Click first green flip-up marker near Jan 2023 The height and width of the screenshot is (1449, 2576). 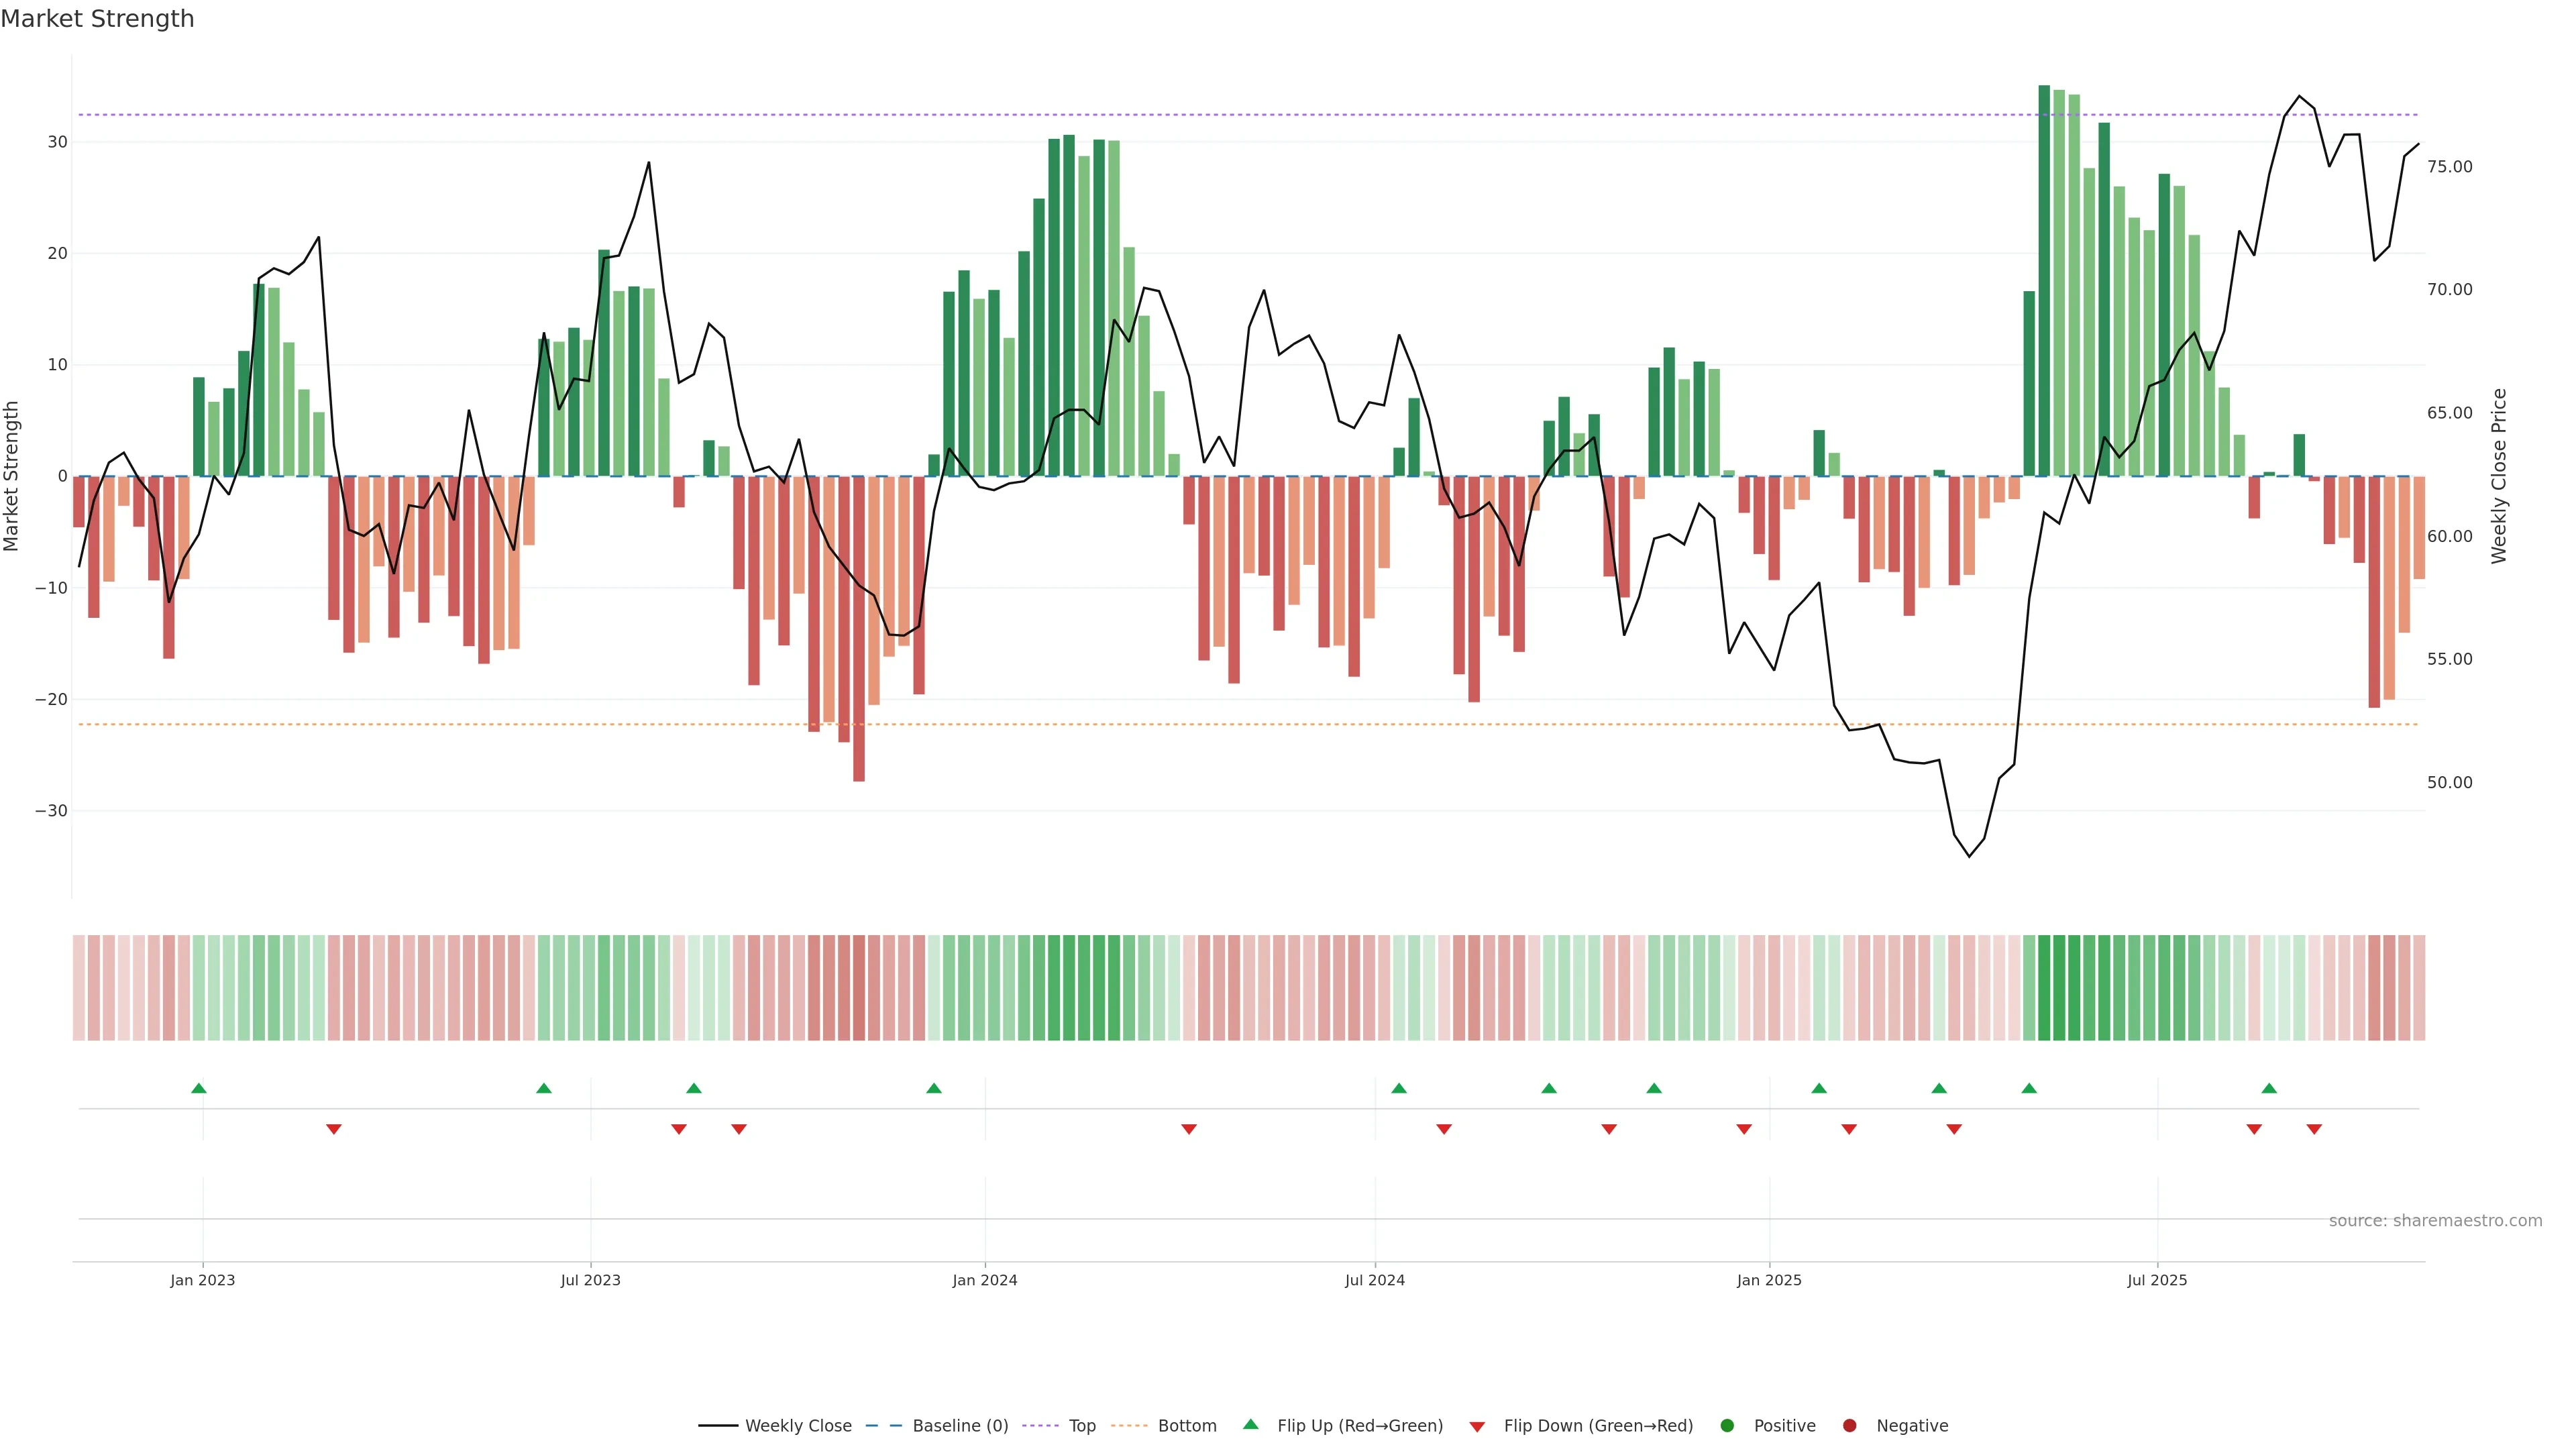[x=199, y=1088]
